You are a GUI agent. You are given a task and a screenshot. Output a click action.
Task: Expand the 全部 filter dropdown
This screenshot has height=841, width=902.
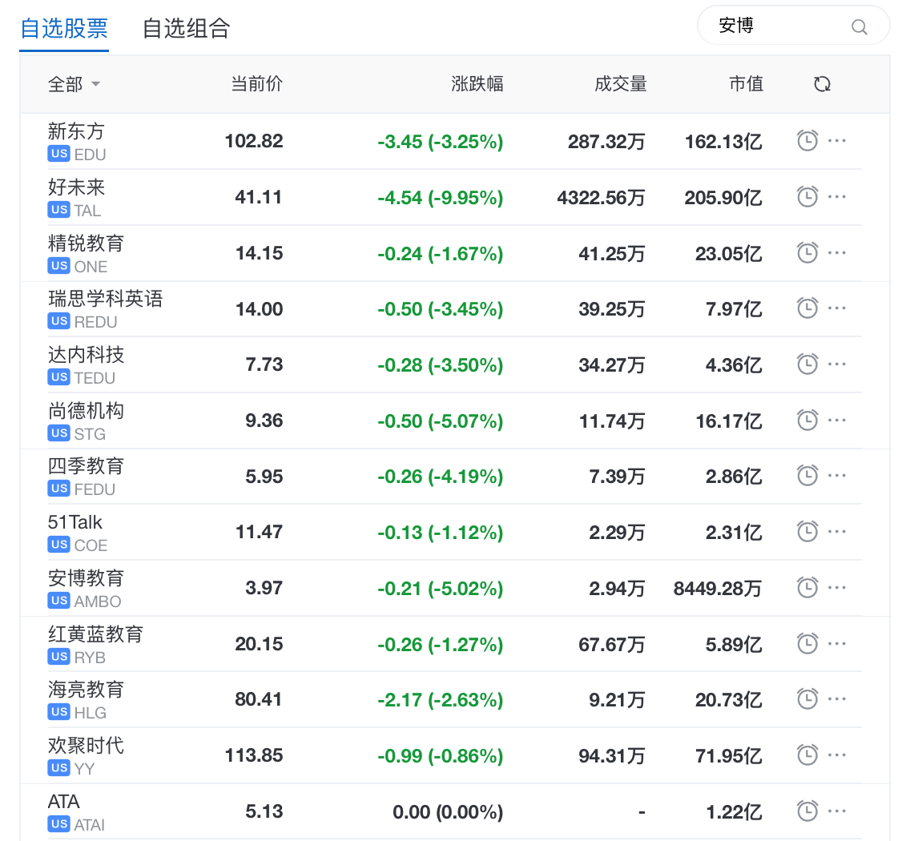74,84
